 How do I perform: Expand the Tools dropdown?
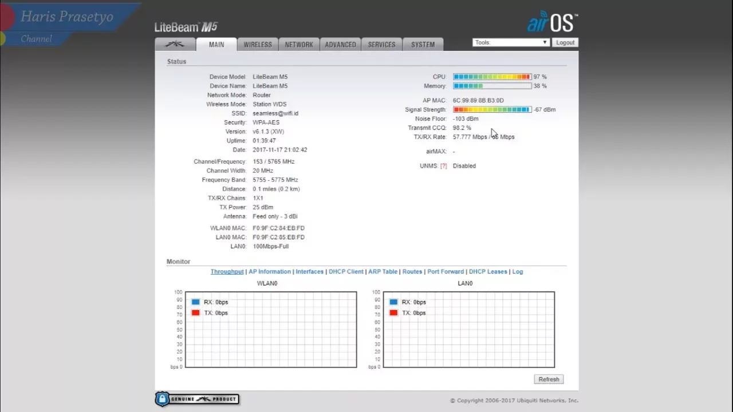click(511, 42)
